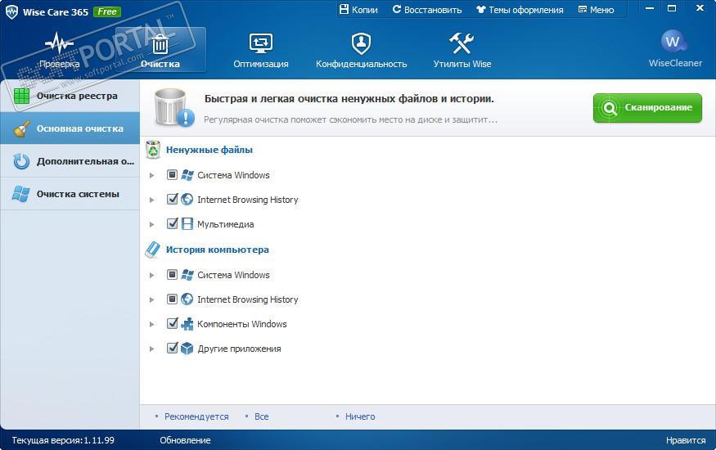
Task: Select Основная очистка in sidebar
Action: tap(70, 128)
